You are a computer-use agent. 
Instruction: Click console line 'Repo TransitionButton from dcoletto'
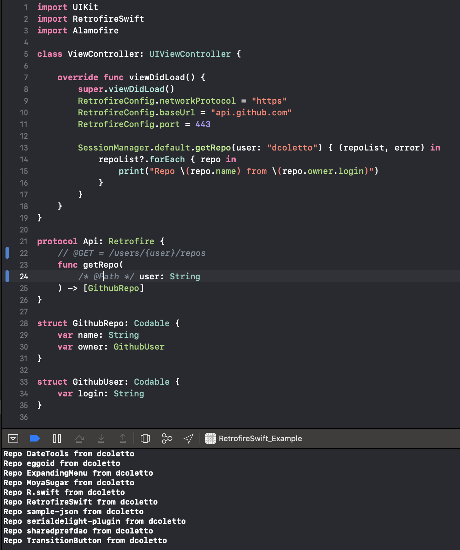85,540
